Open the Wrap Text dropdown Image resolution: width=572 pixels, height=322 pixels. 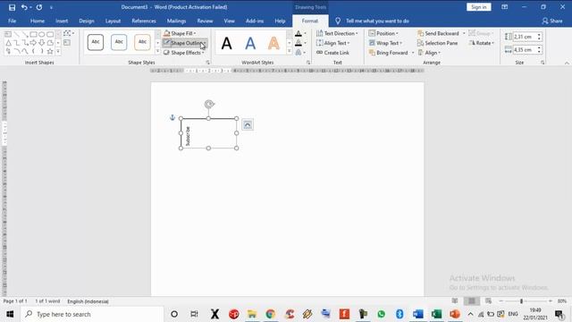[385, 43]
